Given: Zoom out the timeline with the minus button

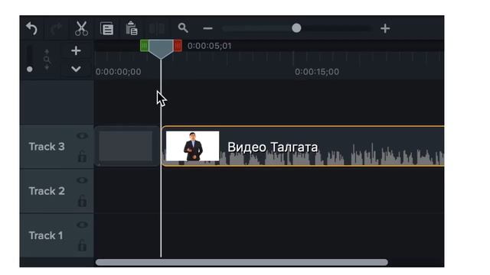Looking at the screenshot, I should point(207,29).
